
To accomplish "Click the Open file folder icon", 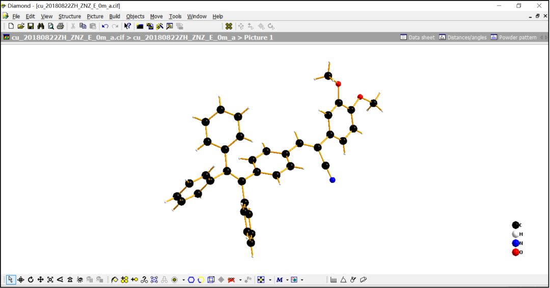I will click(21, 26).
